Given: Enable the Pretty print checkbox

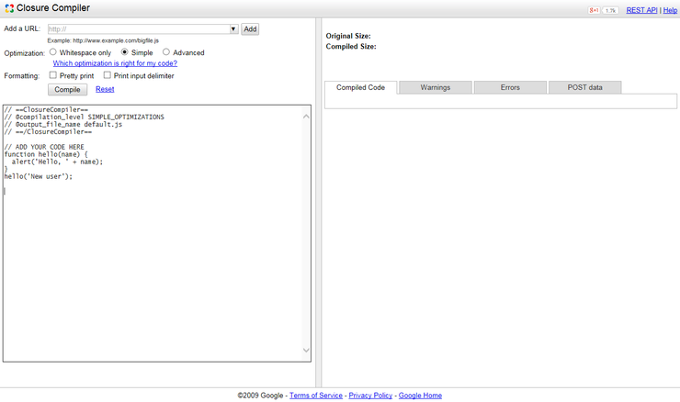Looking at the screenshot, I should pos(53,75).
